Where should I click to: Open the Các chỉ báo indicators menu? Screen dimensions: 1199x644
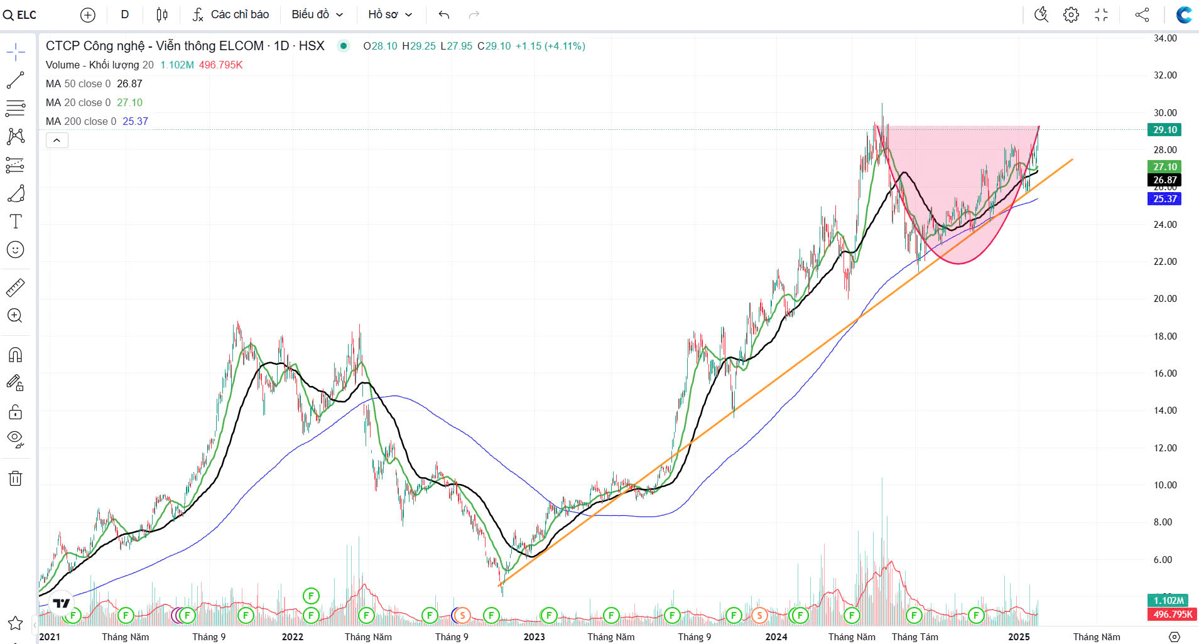click(231, 14)
